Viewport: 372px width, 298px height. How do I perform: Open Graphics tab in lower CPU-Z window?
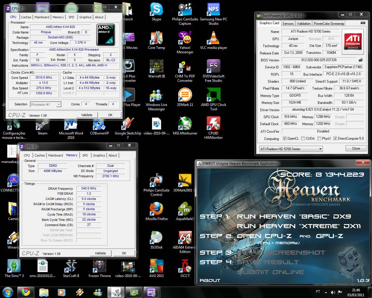click(99, 155)
